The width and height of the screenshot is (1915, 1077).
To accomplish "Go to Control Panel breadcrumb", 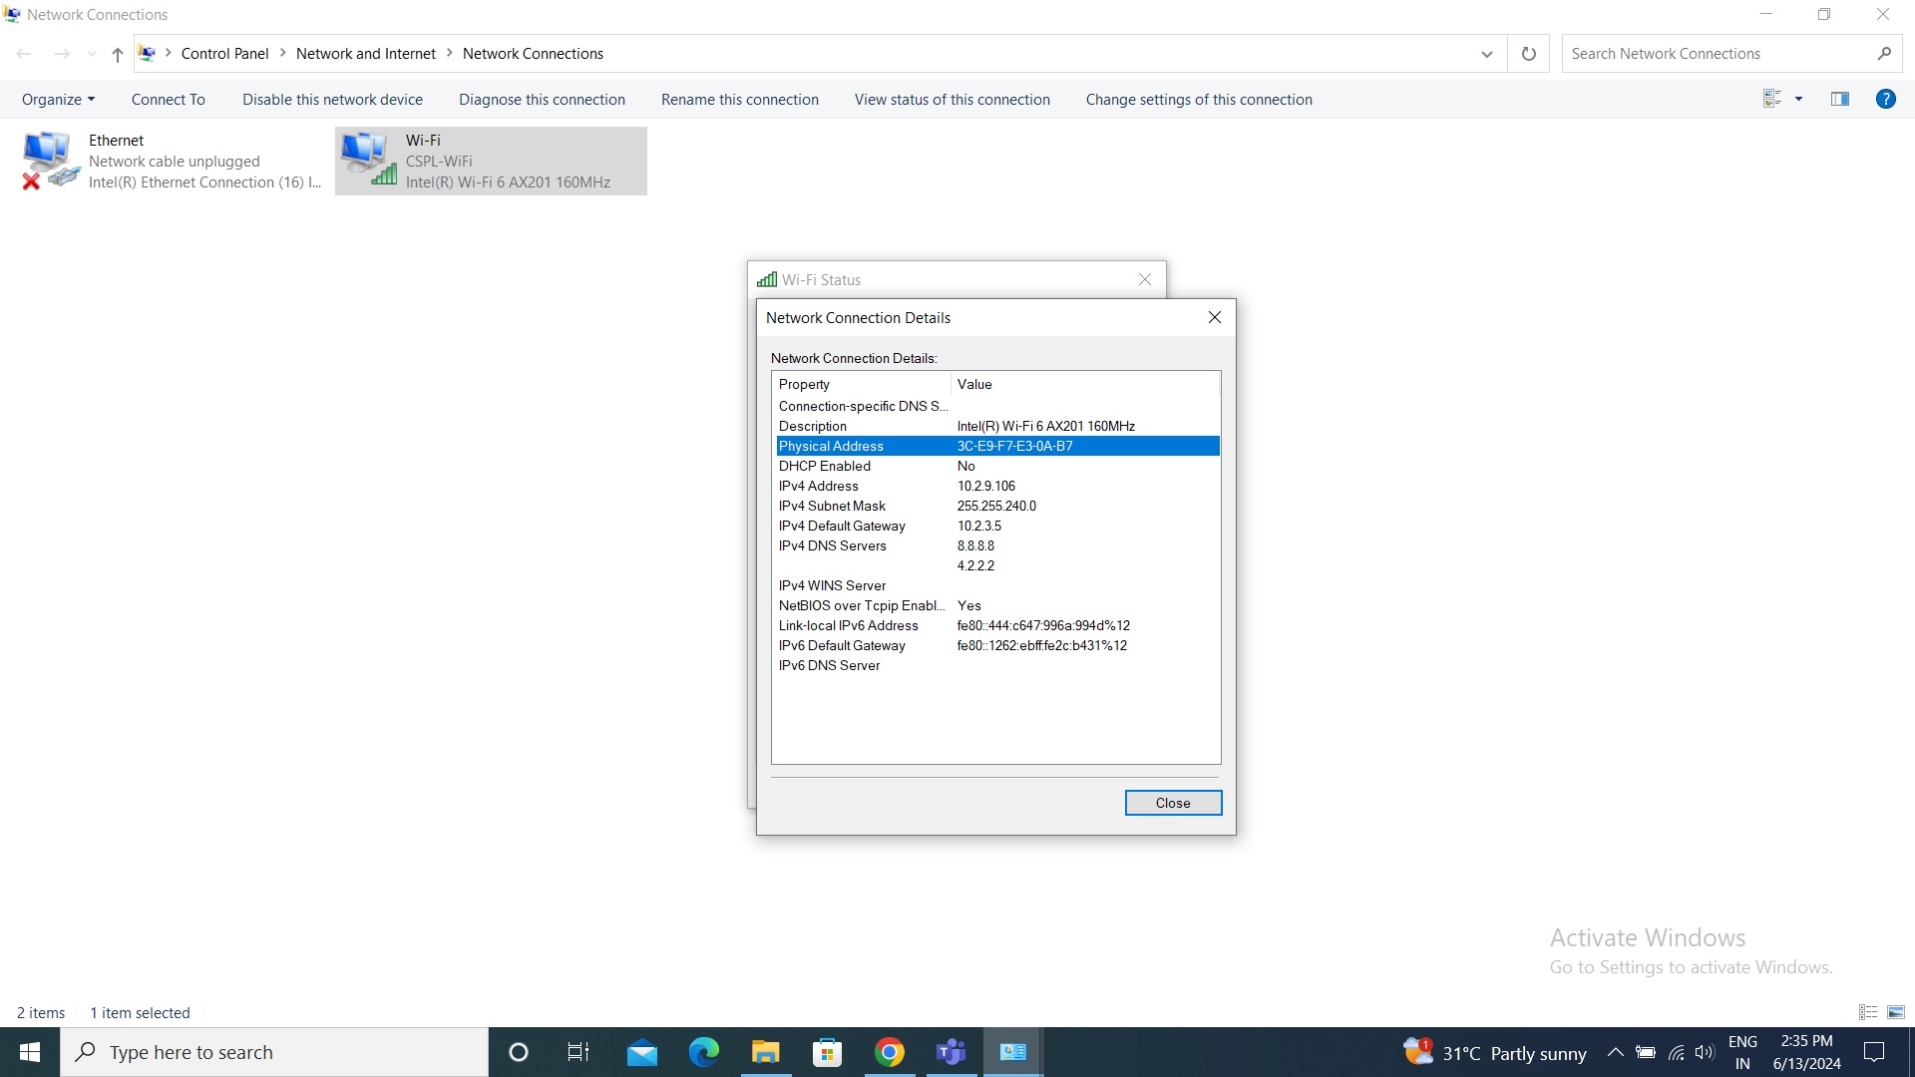I will pos(224,54).
